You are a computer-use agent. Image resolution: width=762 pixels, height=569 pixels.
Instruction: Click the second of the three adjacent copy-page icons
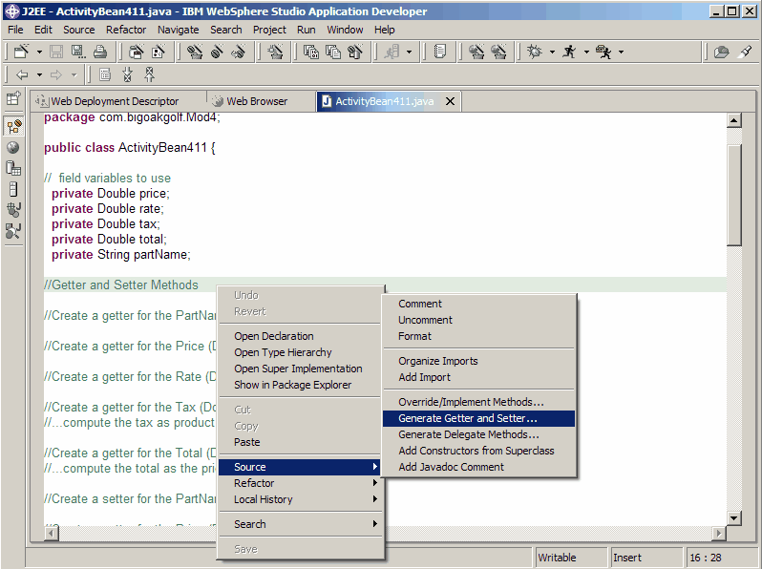tap(333, 51)
